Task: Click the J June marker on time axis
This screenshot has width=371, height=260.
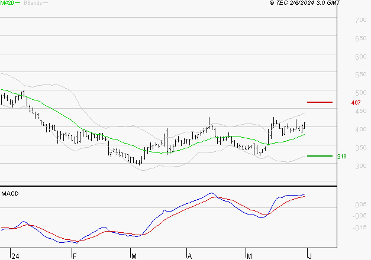Action: click(309, 256)
